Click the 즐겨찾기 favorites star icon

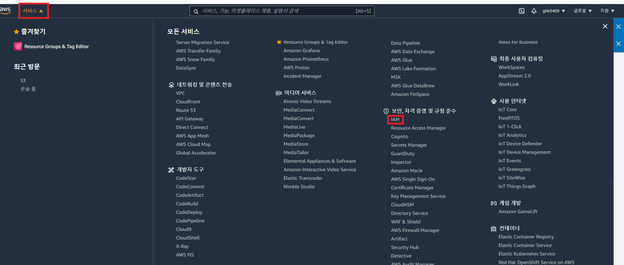click(x=16, y=32)
